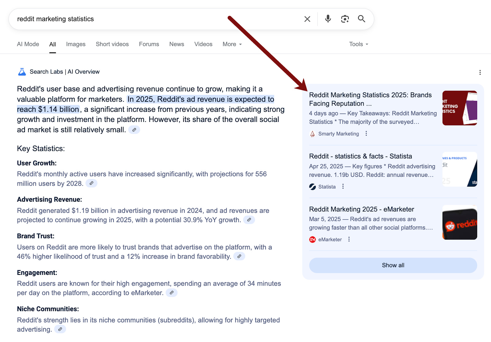The image size is (491, 342).
Task: Click the eMarketer source name
Action: (x=330, y=240)
